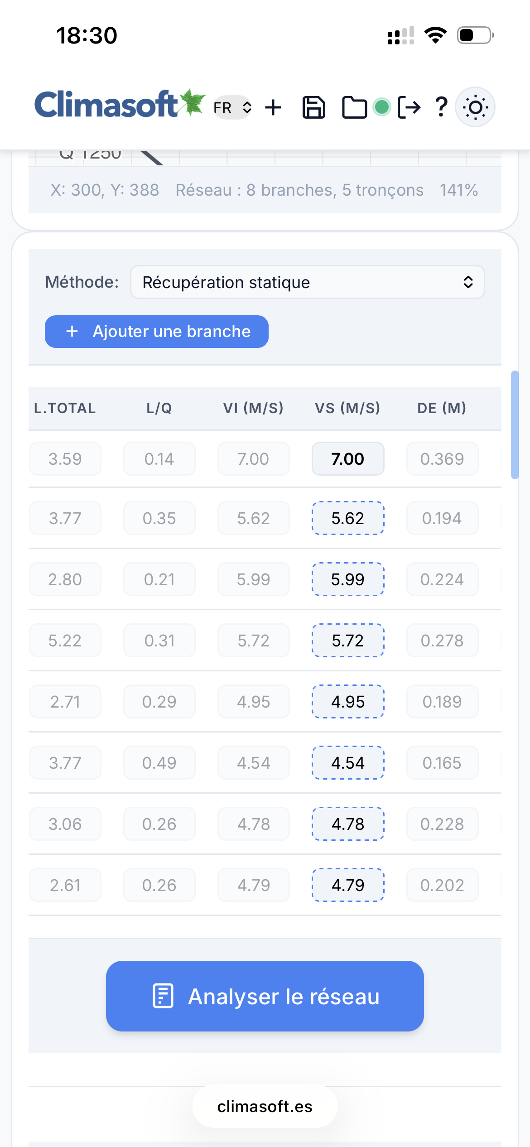Click Ajouter une branche button
The height and width of the screenshot is (1147, 530).
coord(157,332)
